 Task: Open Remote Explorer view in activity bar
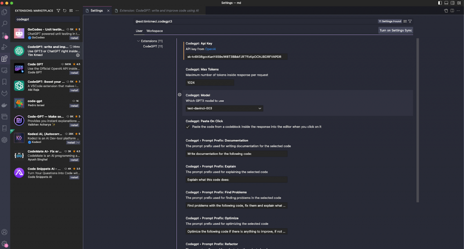[x=5, y=70]
